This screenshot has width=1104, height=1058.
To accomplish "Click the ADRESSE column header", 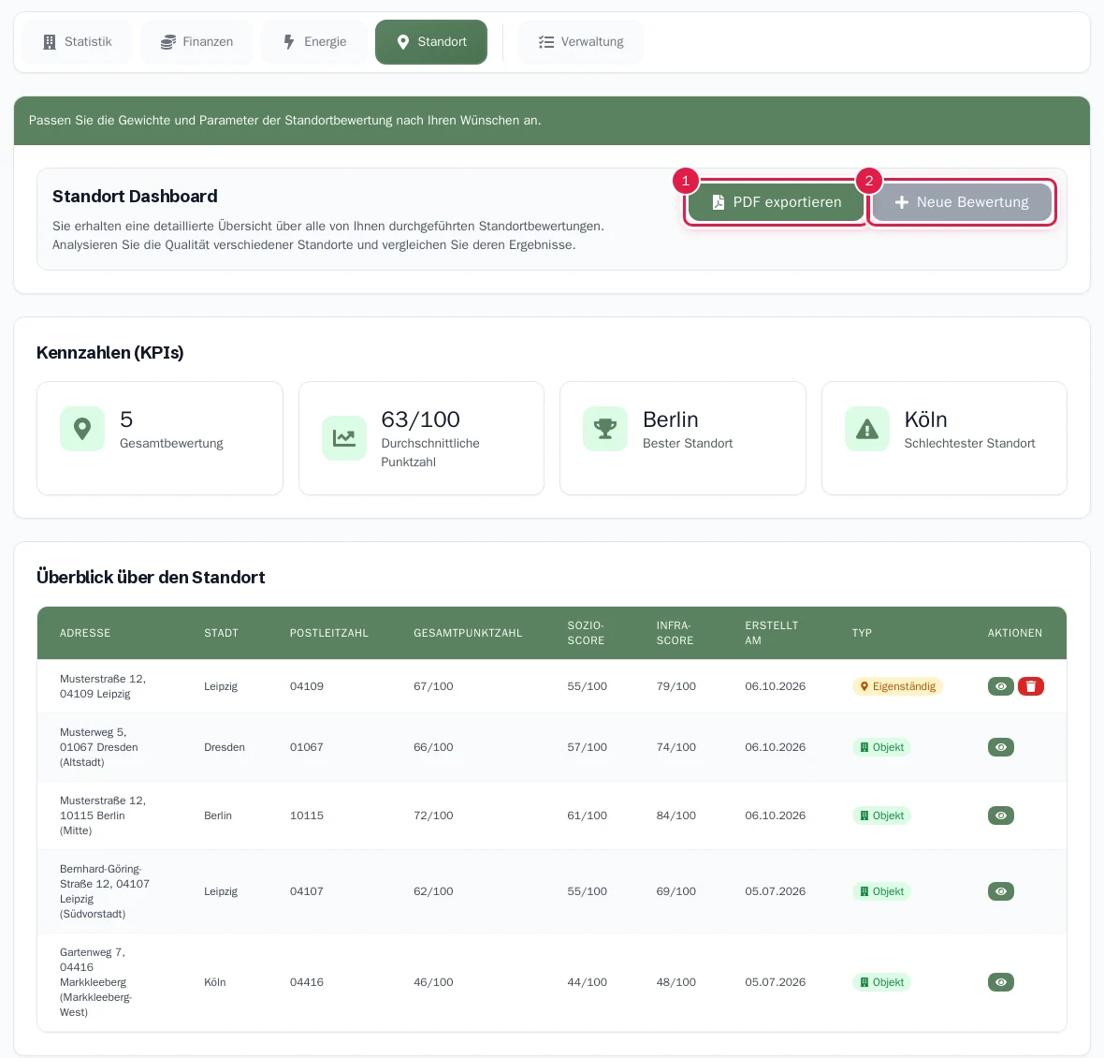I will click(x=85, y=633).
